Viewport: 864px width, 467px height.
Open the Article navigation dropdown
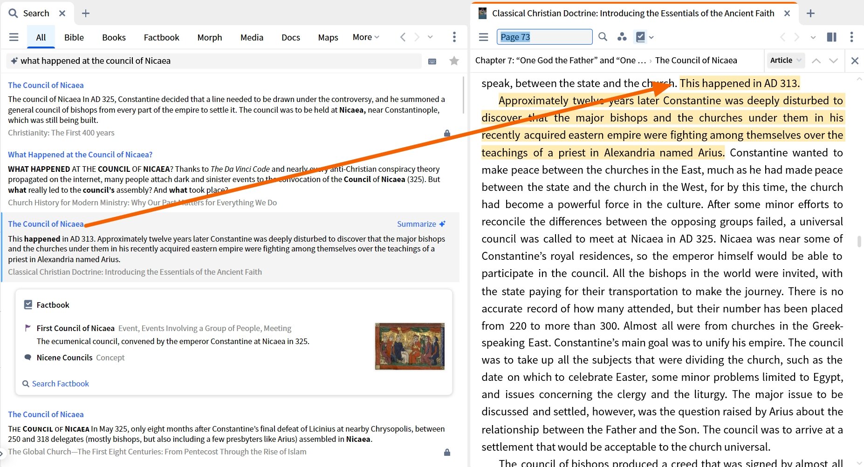(x=786, y=60)
